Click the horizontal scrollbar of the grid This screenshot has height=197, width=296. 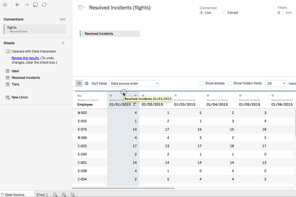click(x=123, y=188)
